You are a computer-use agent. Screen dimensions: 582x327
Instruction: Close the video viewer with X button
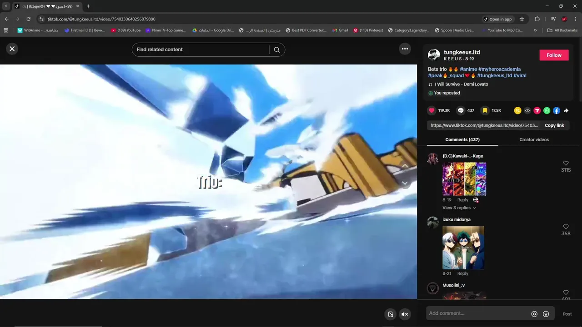12,49
